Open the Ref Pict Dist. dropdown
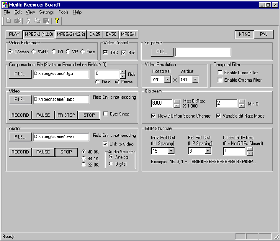280x241 pixels. click(208, 151)
